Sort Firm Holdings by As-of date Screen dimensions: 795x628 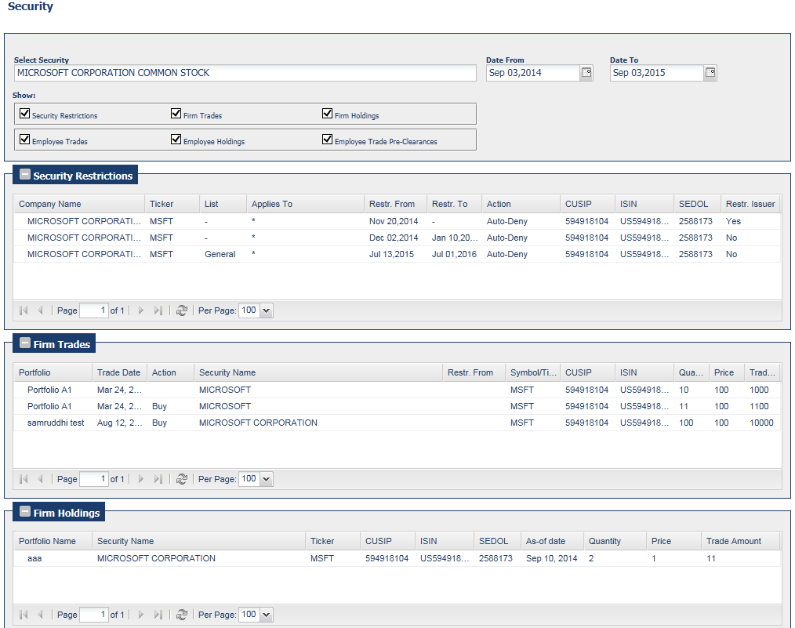[x=552, y=541]
